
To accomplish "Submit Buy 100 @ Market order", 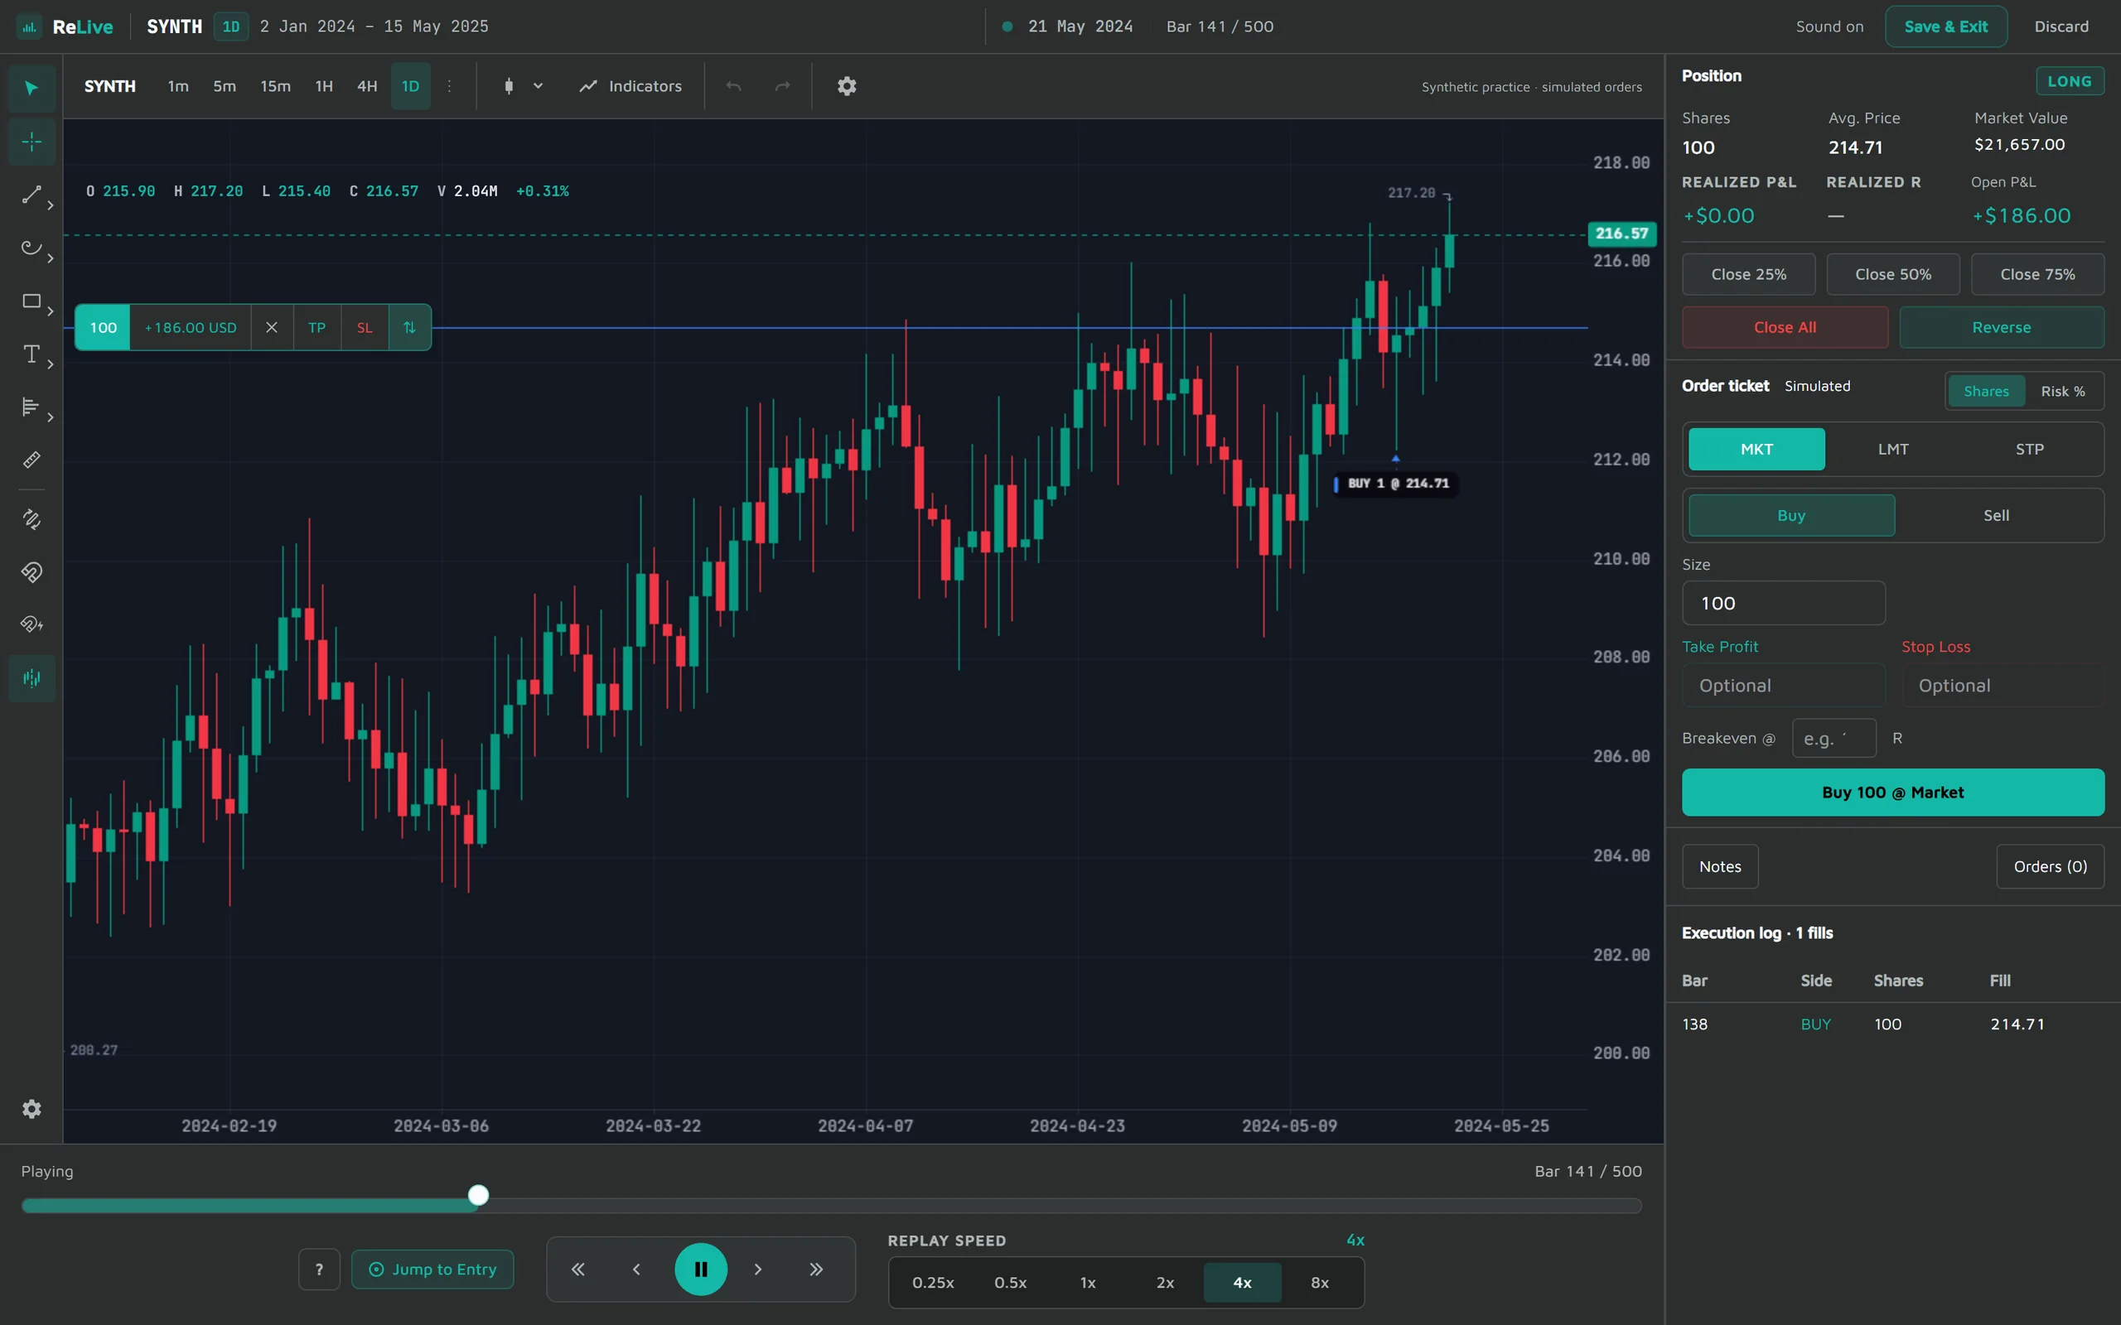I will [x=1892, y=793].
